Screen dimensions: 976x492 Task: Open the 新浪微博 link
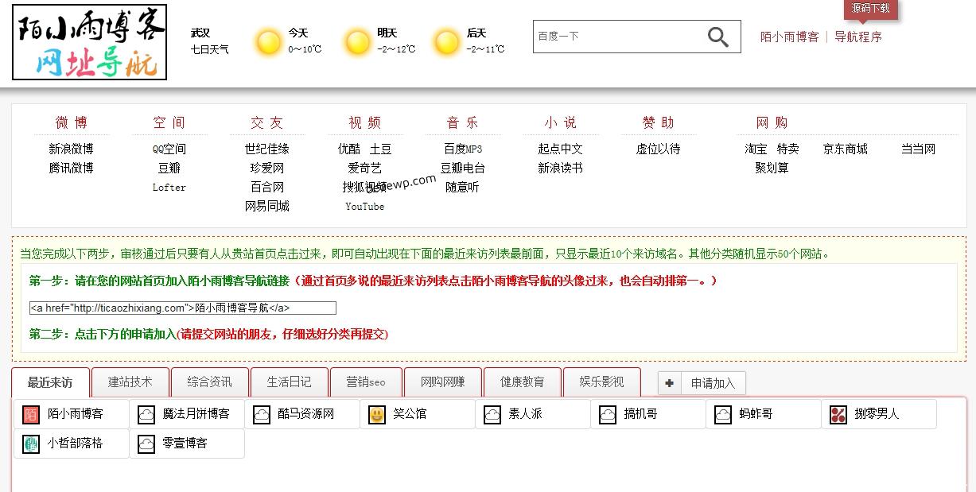(71, 149)
